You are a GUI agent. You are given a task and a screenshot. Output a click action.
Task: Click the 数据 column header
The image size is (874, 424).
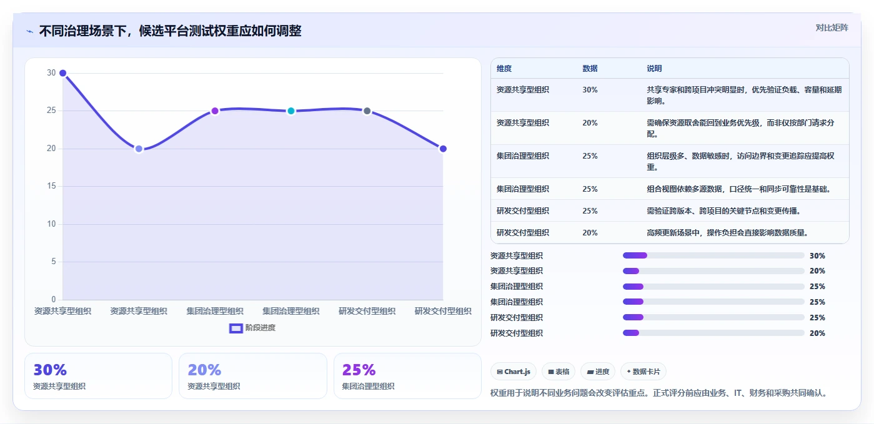click(x=590, y=69)
